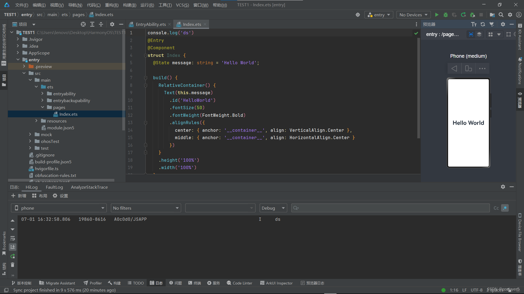This screenshot has height=294, width=524.
Task: Click the green Run button in toolbar
Action: (437, 15)
